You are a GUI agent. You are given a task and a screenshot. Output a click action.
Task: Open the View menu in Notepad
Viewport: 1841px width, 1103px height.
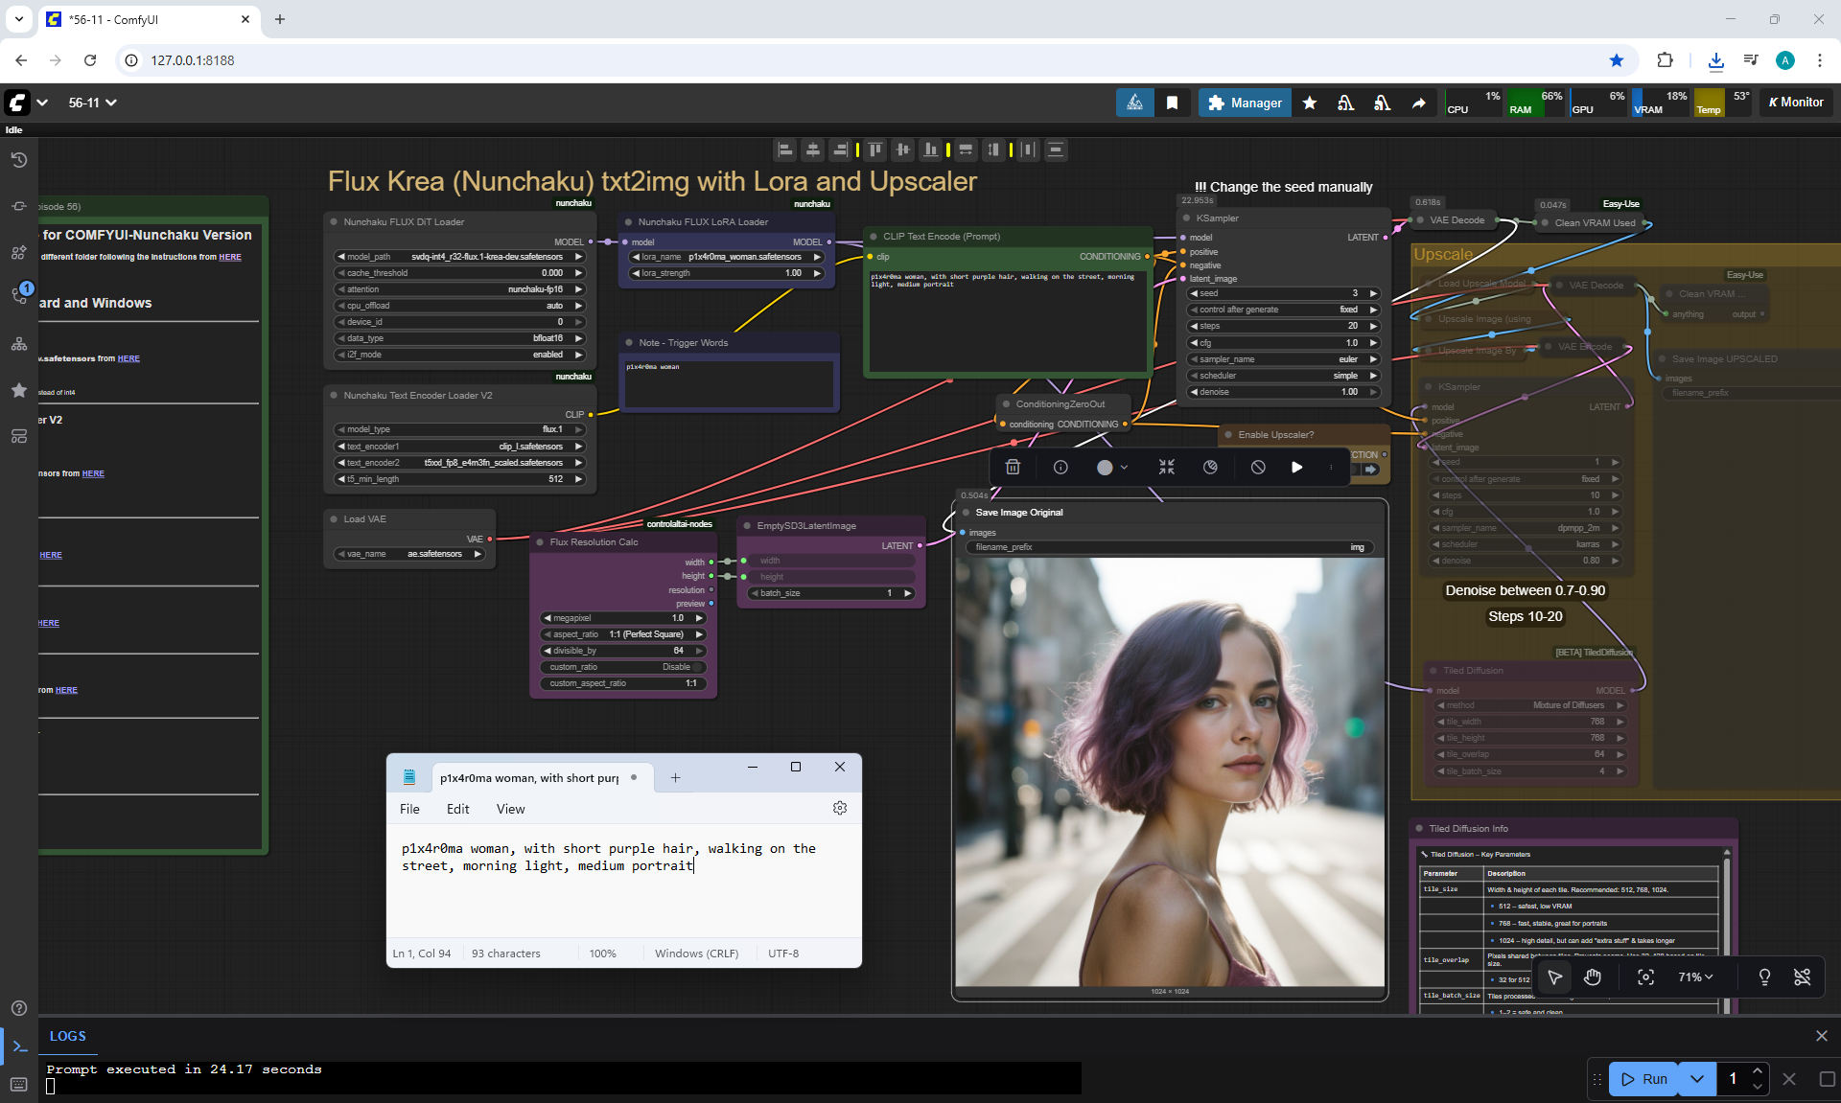pos(510,809)
